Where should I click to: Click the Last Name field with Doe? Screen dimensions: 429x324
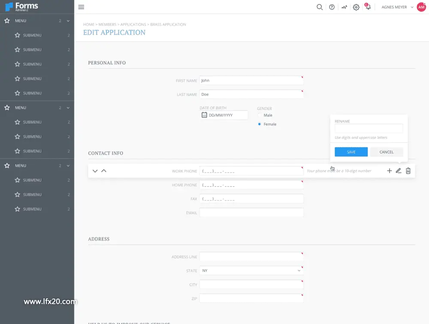pos(251,94)
